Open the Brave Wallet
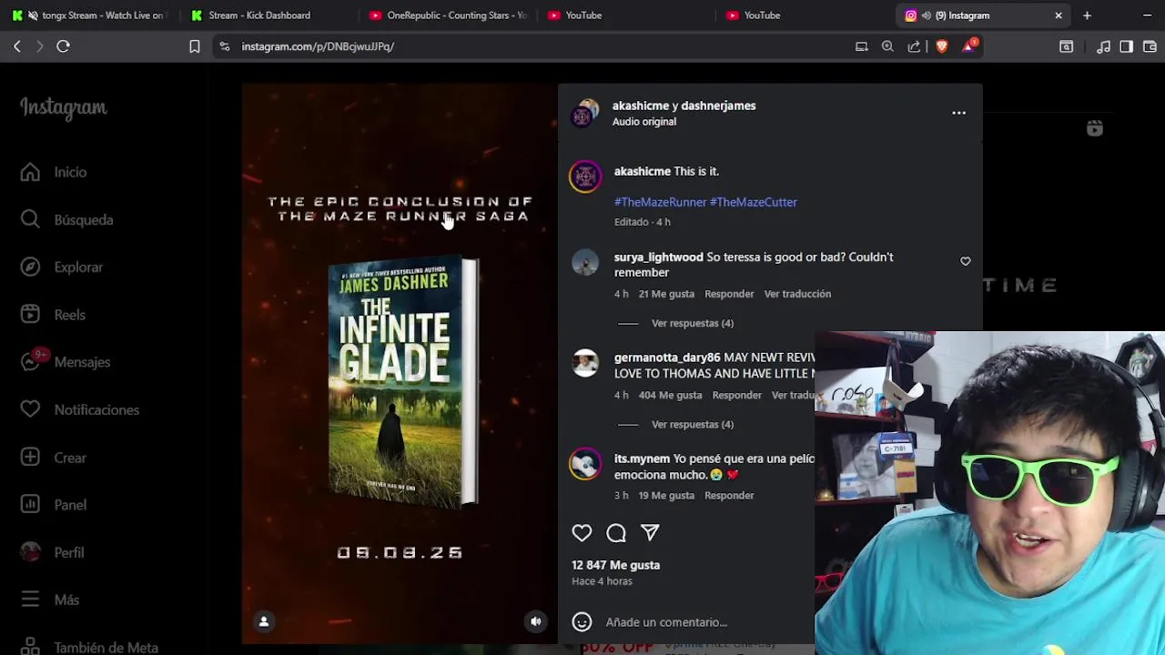Viewport: 1165px width, 655px height. [x=1150, y=46]
